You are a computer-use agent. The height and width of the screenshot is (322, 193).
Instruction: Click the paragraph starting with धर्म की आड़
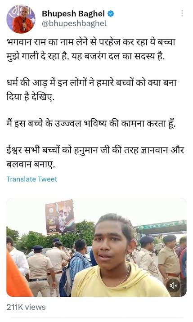pyautogui.click(x=92, y=90)
